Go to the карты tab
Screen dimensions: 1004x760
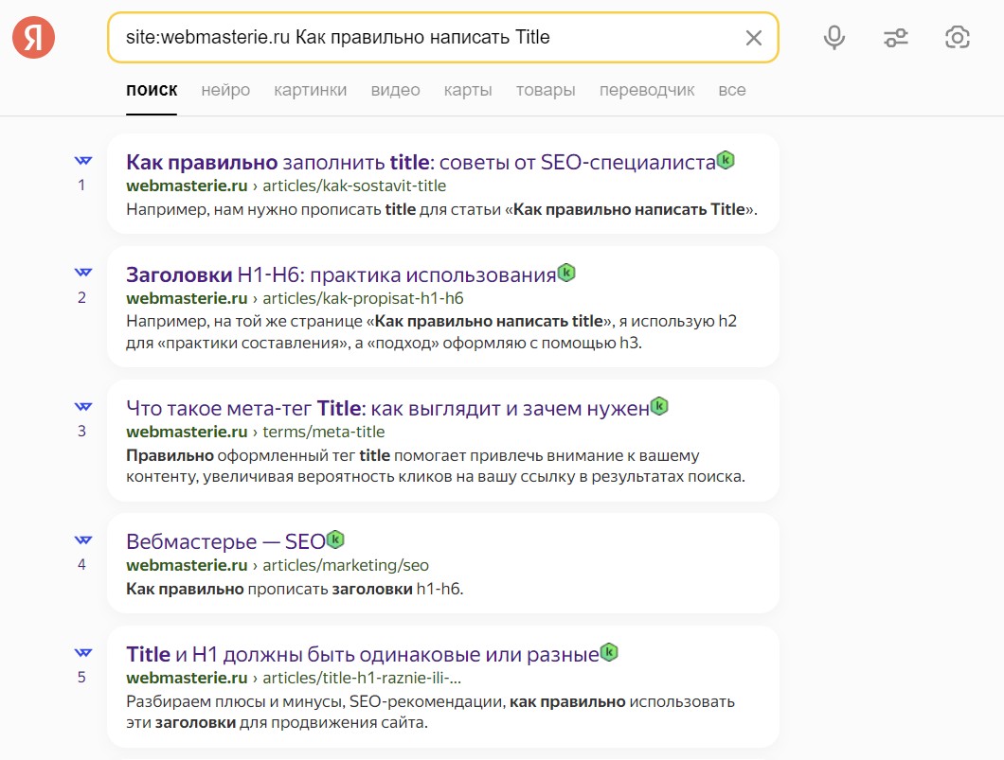(468, 91)
